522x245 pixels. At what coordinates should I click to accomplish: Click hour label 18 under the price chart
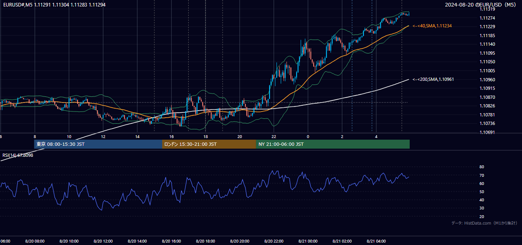click(x=205, y=136)
